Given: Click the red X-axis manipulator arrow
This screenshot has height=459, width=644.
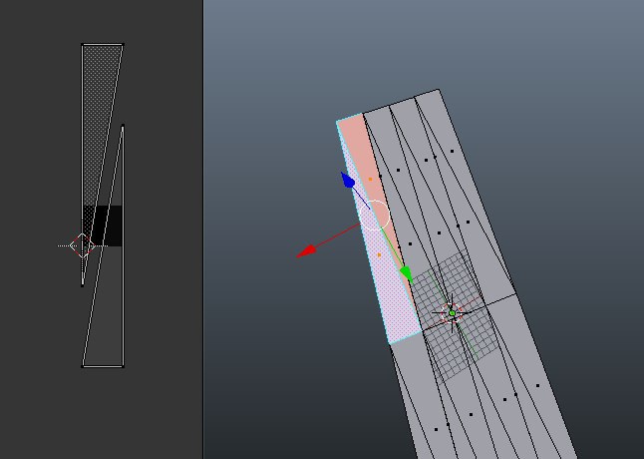Looking at the screenshot, I should [306, 251].
